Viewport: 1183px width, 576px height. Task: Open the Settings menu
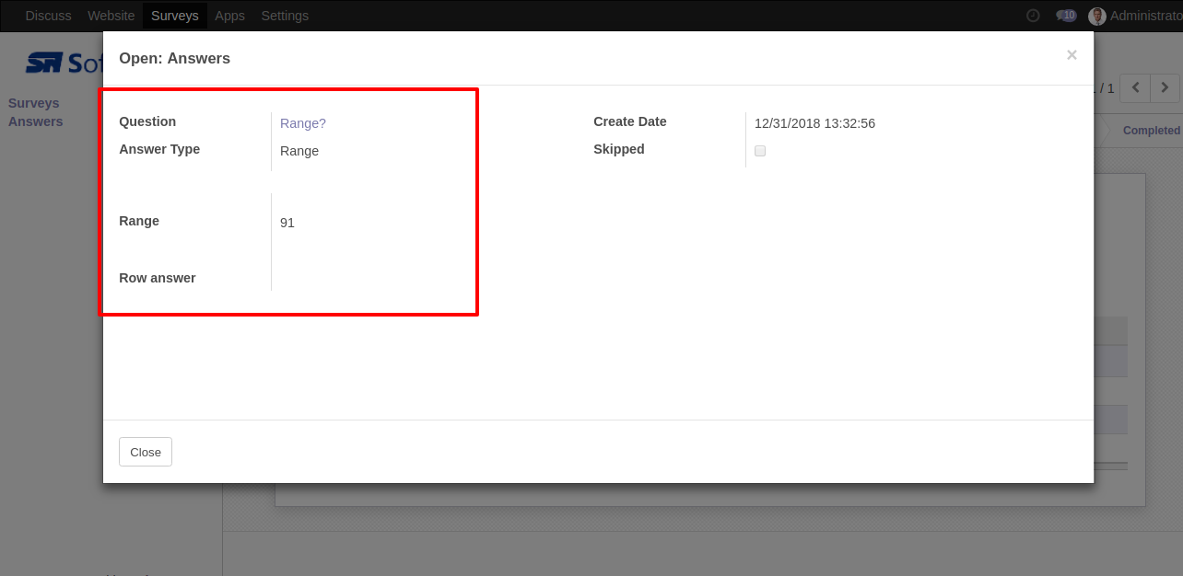(x=285, y=16)
